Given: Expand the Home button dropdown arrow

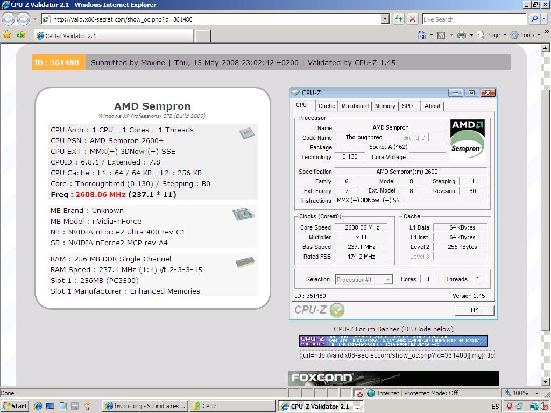Looking at the screenshot, I should [x=432, y=35].
